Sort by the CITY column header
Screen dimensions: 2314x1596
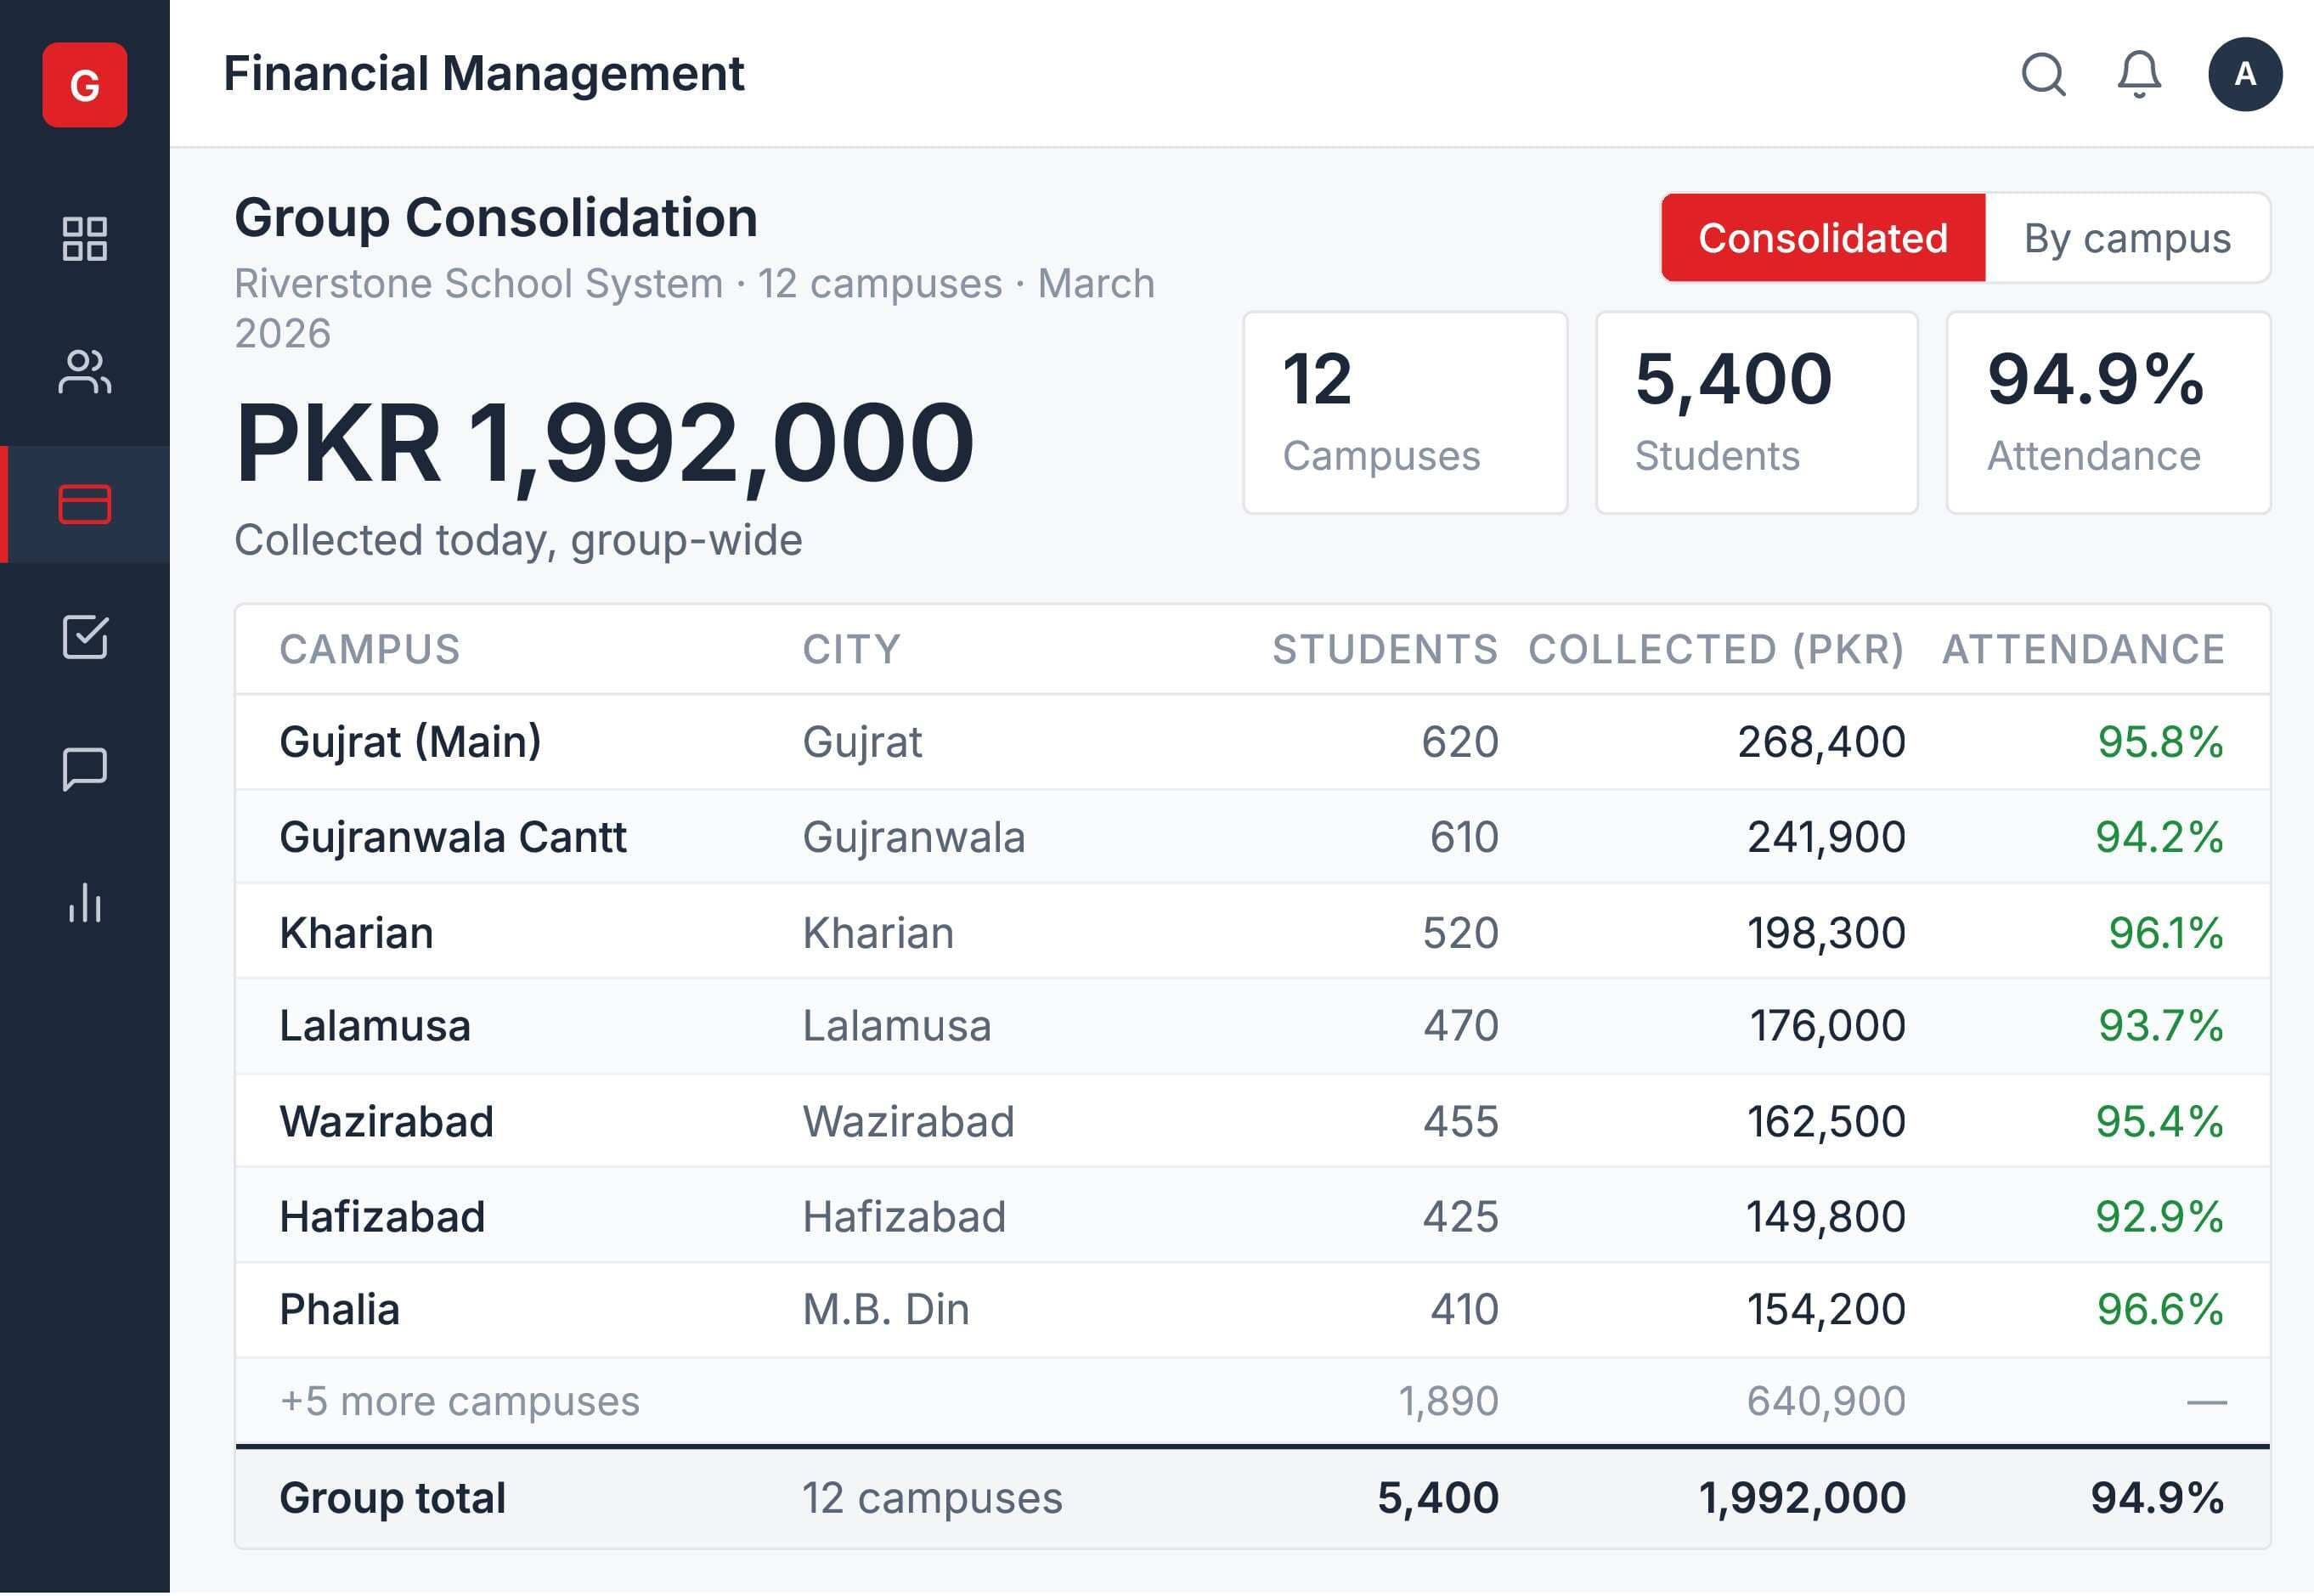851,650
